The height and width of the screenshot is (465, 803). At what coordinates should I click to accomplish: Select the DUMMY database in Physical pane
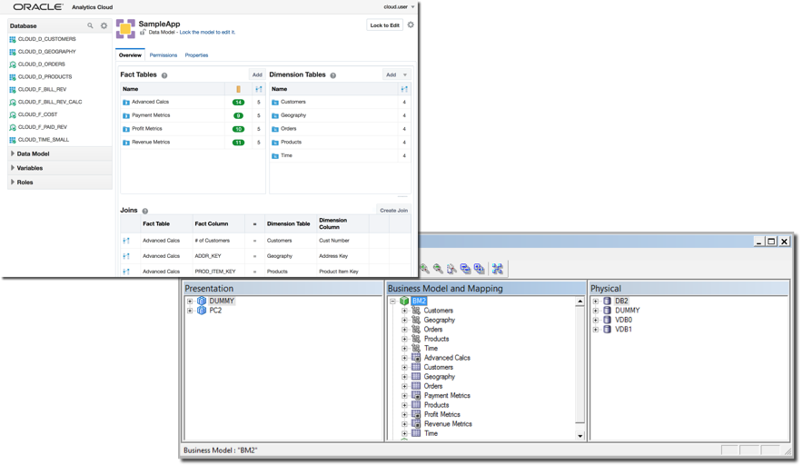coord(628,311)
